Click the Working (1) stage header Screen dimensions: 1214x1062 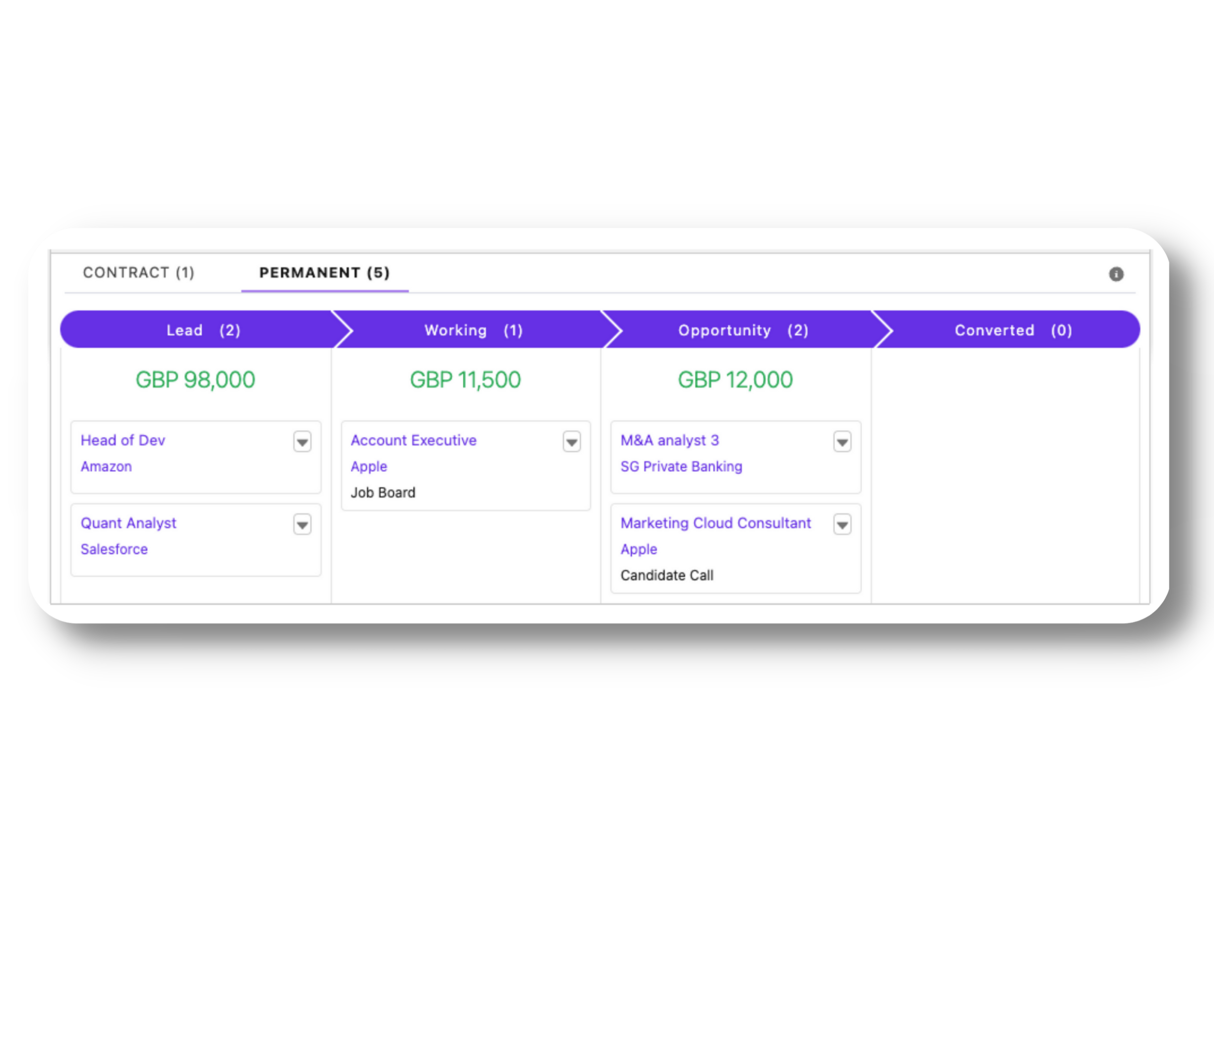coord(473,330)
